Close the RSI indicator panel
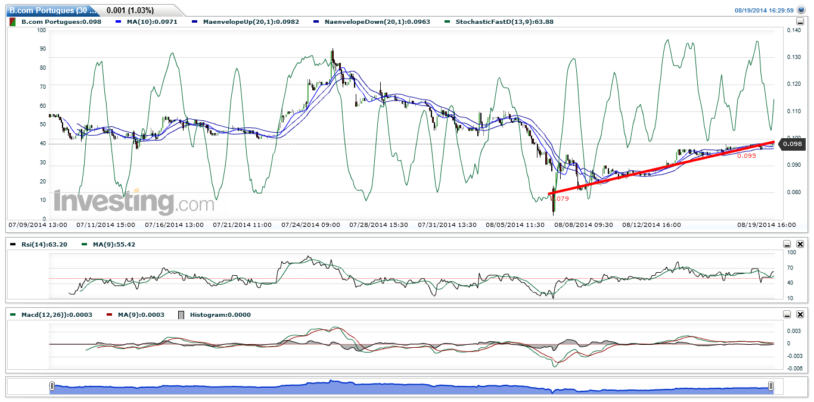This screenshot has width=814, height=402. 800,244
